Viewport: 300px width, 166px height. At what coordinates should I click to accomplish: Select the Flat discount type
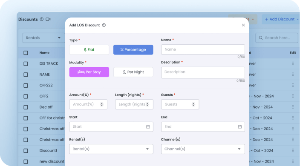click(89, 50)
